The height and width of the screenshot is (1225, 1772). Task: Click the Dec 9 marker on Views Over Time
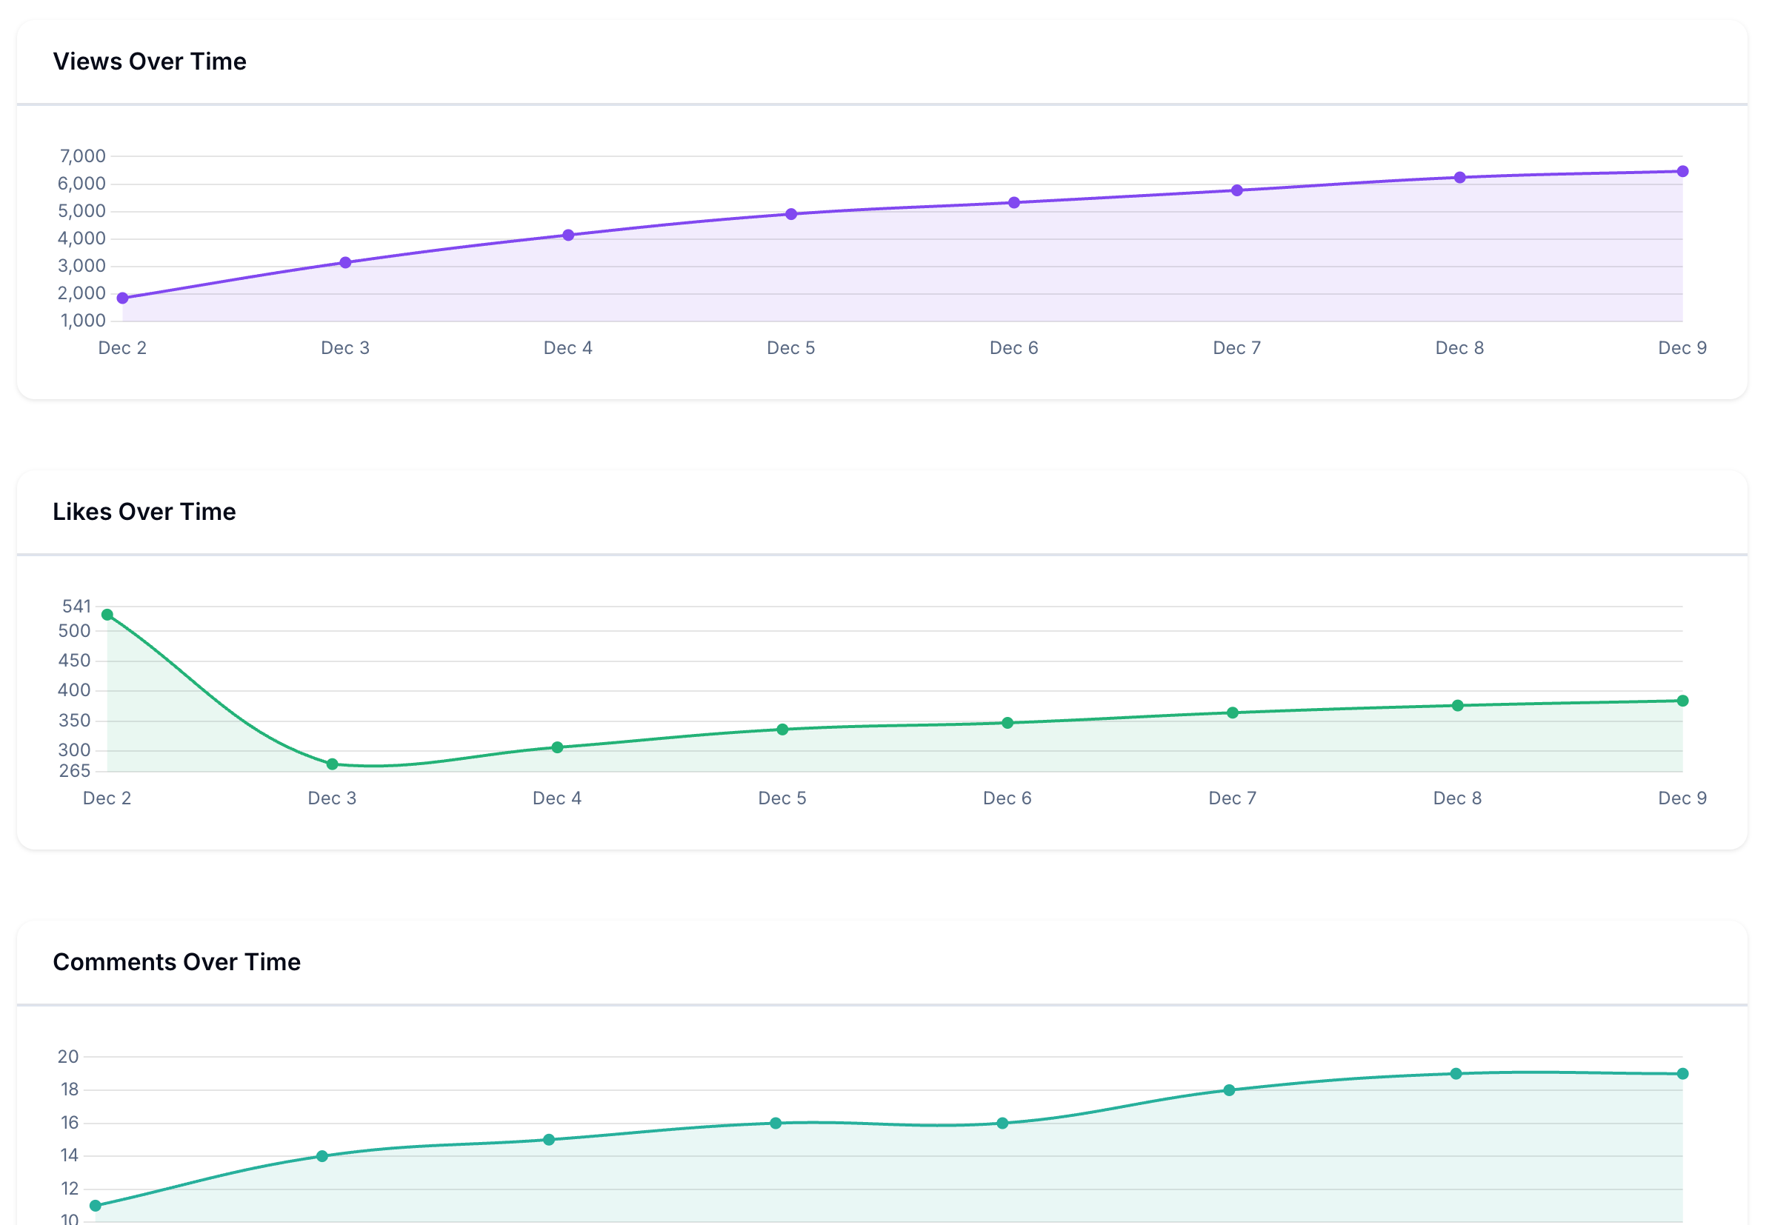pyautogui.click(x=1683, y=171)
